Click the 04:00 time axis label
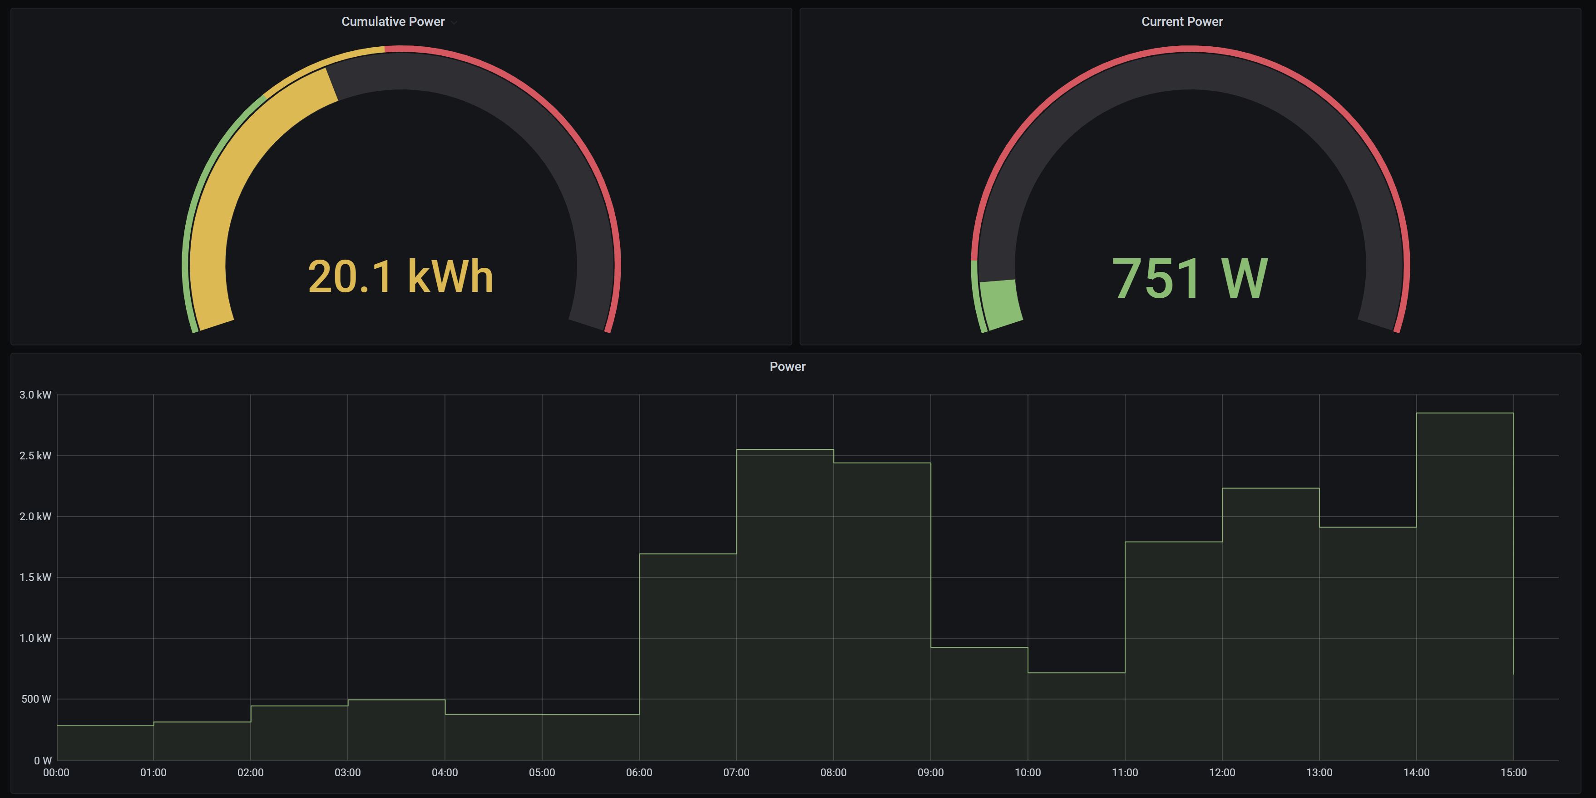 [x=445, y=773]
